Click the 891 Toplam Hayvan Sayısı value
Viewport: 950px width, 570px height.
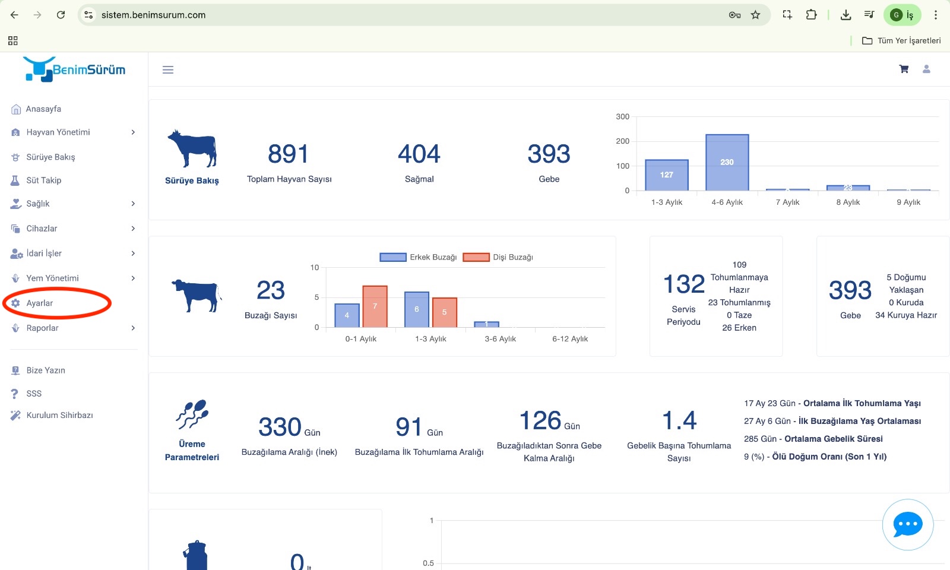(289, 154)
